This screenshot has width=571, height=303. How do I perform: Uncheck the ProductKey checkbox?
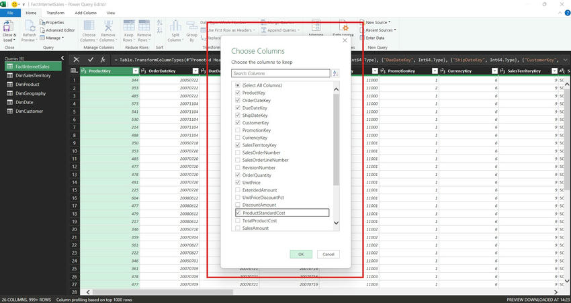238,93
